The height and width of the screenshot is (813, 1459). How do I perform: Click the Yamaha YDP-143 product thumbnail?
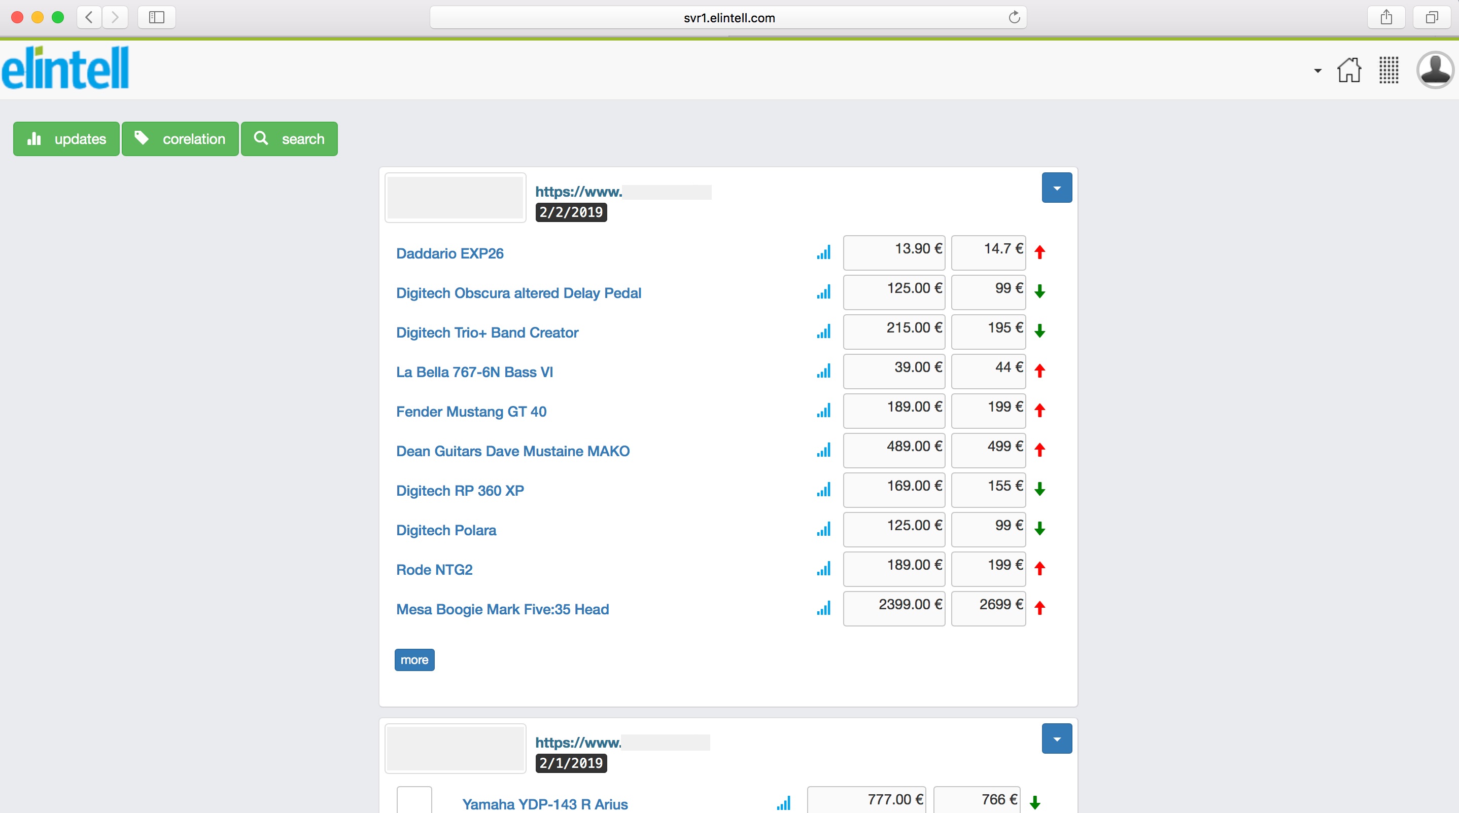coord(414,800)
